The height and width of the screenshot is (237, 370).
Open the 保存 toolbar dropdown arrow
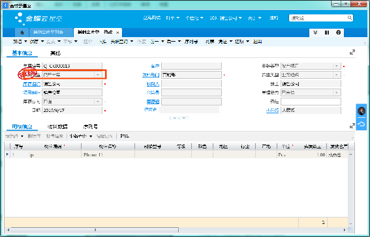[x=42, y=42]
